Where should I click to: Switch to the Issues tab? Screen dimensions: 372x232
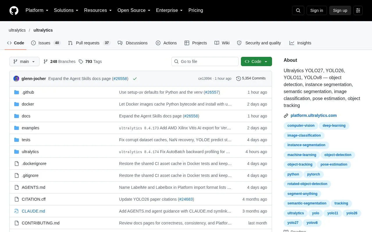coord(46,43)
